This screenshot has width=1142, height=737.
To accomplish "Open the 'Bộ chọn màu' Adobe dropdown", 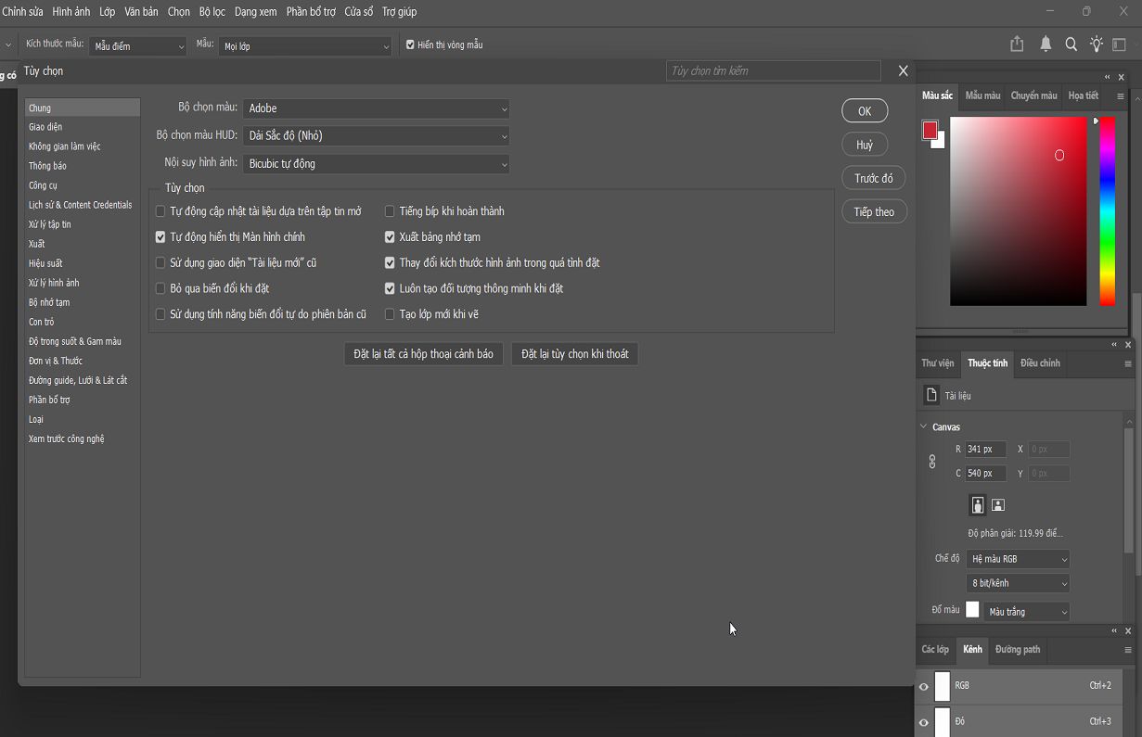I will pyautogui.click(x=376, y=108).
